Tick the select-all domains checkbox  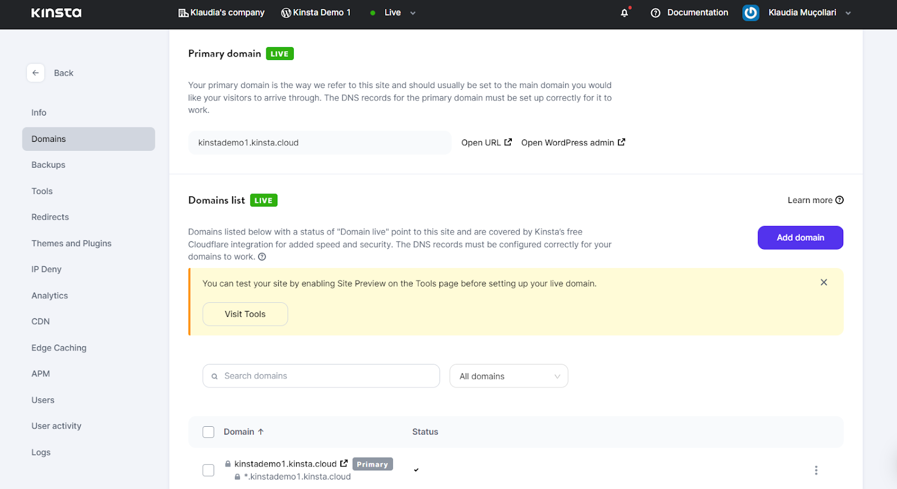click(x=208, y=432)
